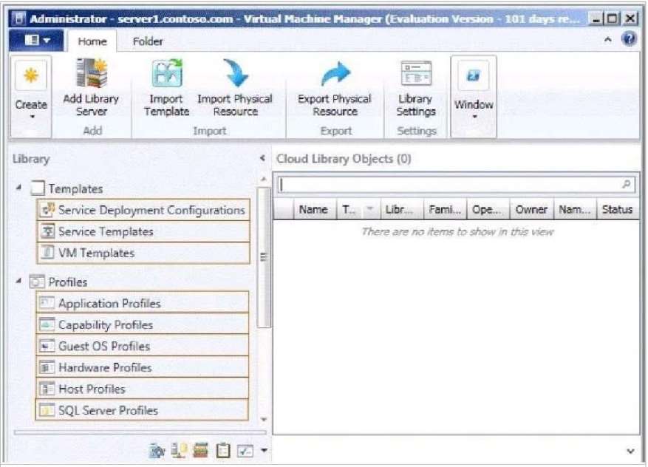Click the VM Templates node icon
648x467 pixels.
click(48, 252)
